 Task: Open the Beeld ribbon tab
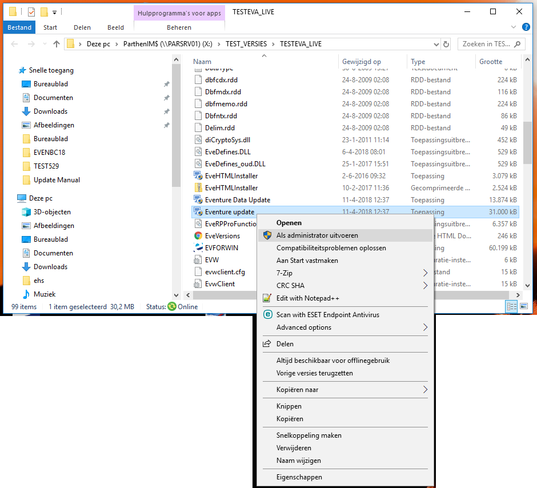coord(116,27)
